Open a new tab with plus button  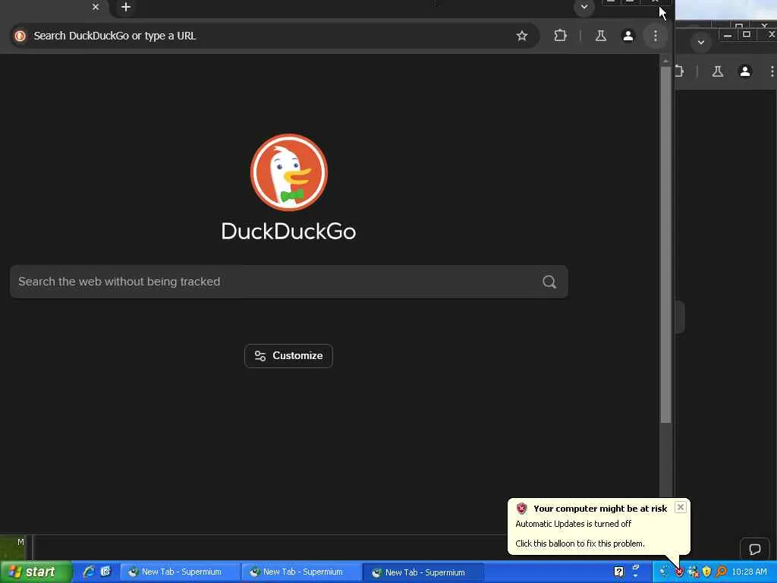coord(126,7)
